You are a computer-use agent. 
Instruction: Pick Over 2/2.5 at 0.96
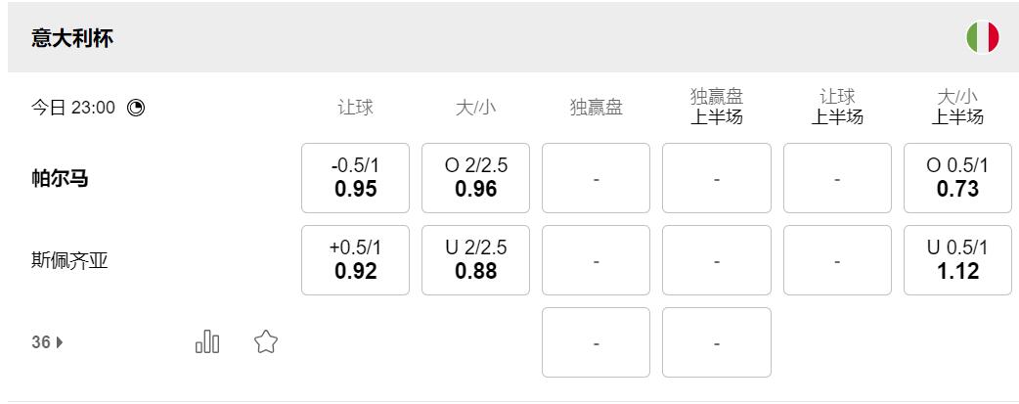click(475, 178)
